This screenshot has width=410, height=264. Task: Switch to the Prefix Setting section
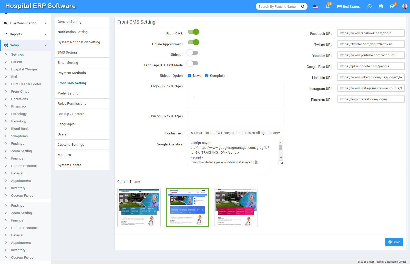point(68,93)
